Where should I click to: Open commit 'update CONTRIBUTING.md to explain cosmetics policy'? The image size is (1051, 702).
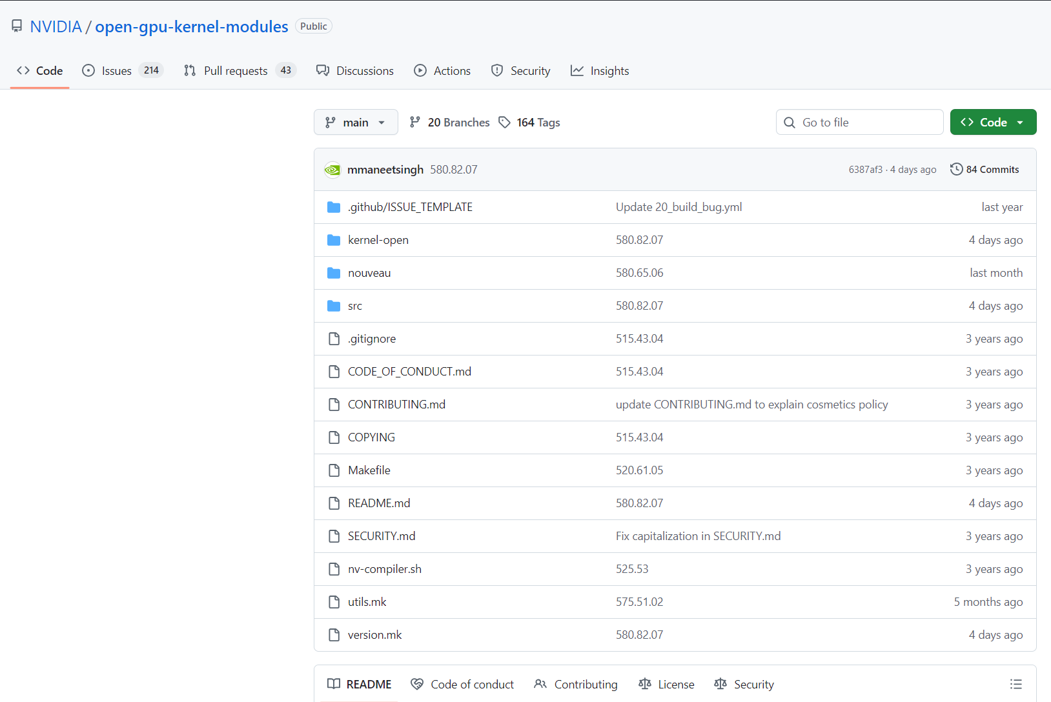point(752,404)
